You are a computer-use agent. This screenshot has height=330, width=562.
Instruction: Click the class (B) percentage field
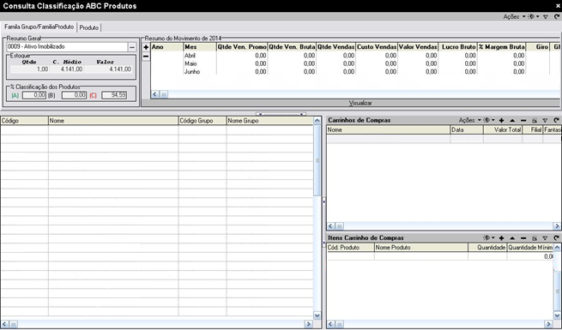click(74, 95)
